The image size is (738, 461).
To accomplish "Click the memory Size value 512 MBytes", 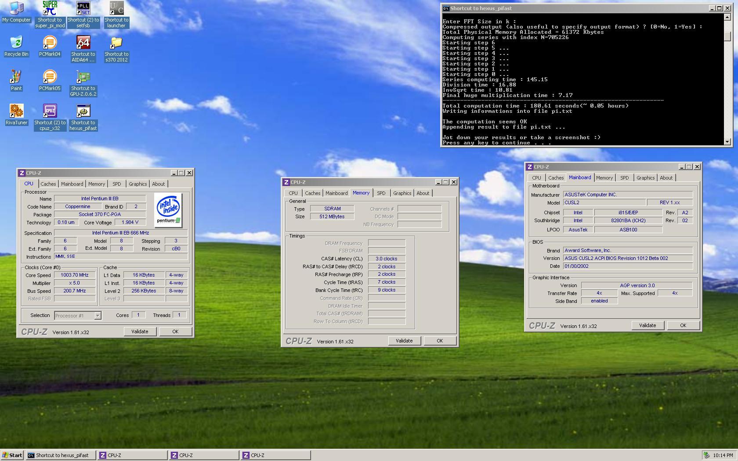I will [332, 217].
